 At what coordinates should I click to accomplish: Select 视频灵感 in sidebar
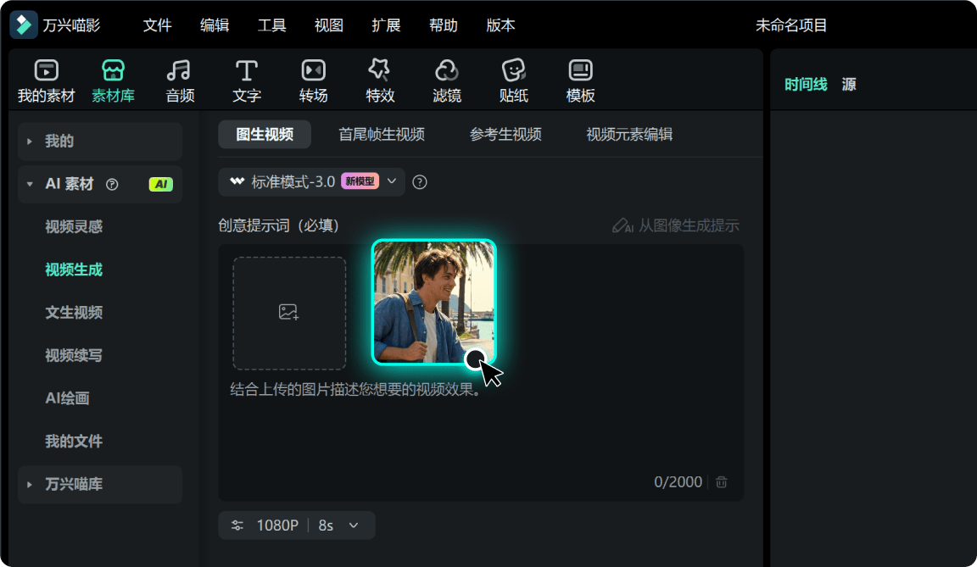74,226
